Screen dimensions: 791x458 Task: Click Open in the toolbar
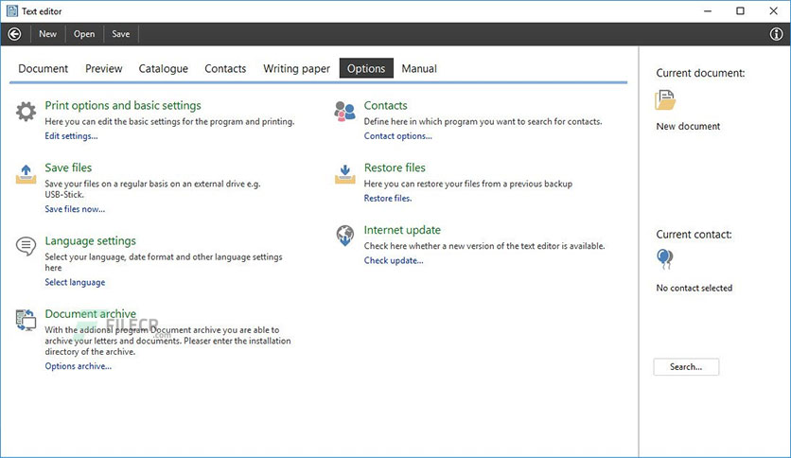[x=84, y=34]
